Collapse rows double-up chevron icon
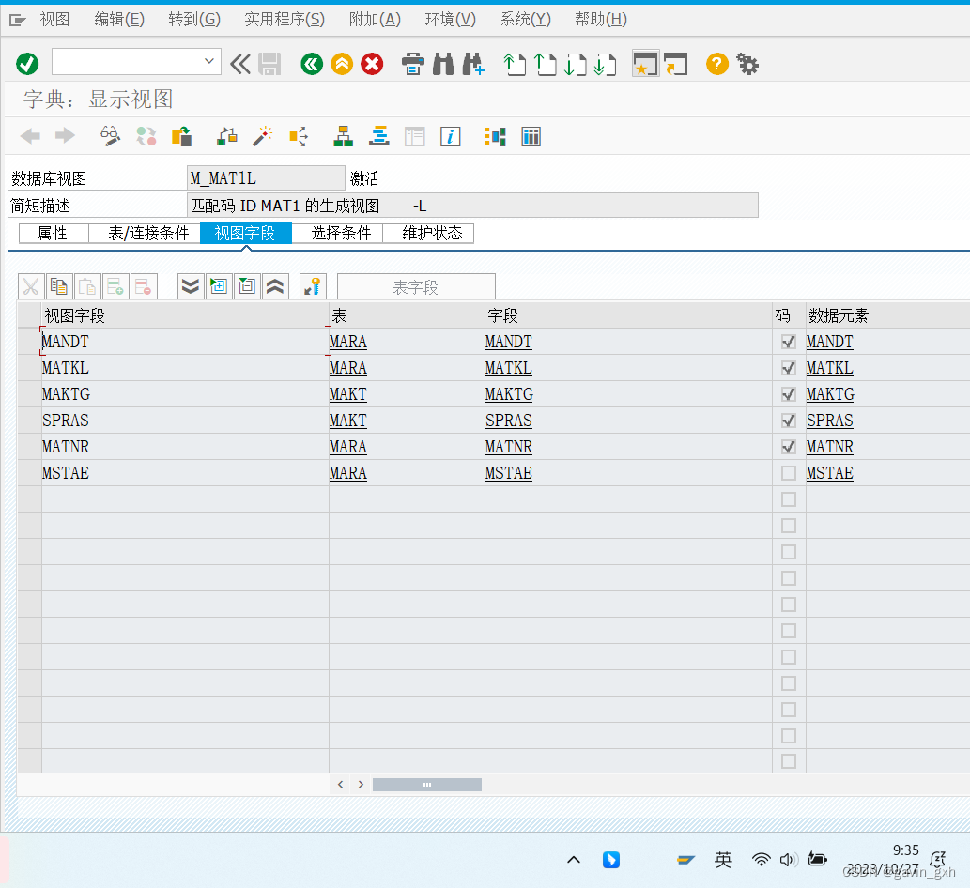Image resolution: width=970 pixels, height=888 pixels. point(275,286)
